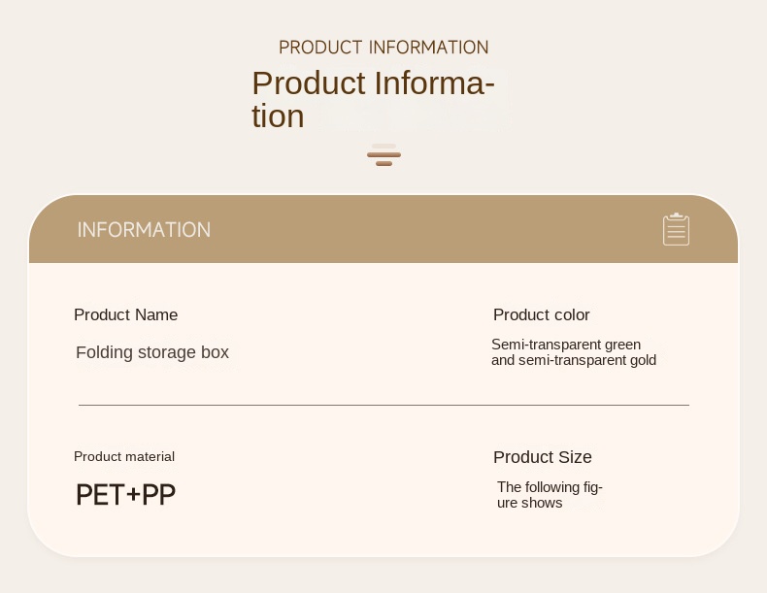The image size is (767, 593).
Task: Click the Product material label
Action: [x=124, y=456]
